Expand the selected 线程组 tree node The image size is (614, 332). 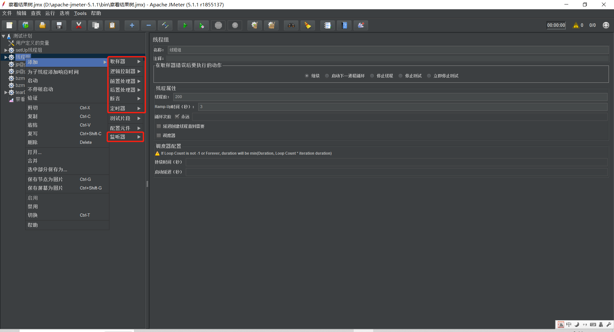click(x=6, y=57)
